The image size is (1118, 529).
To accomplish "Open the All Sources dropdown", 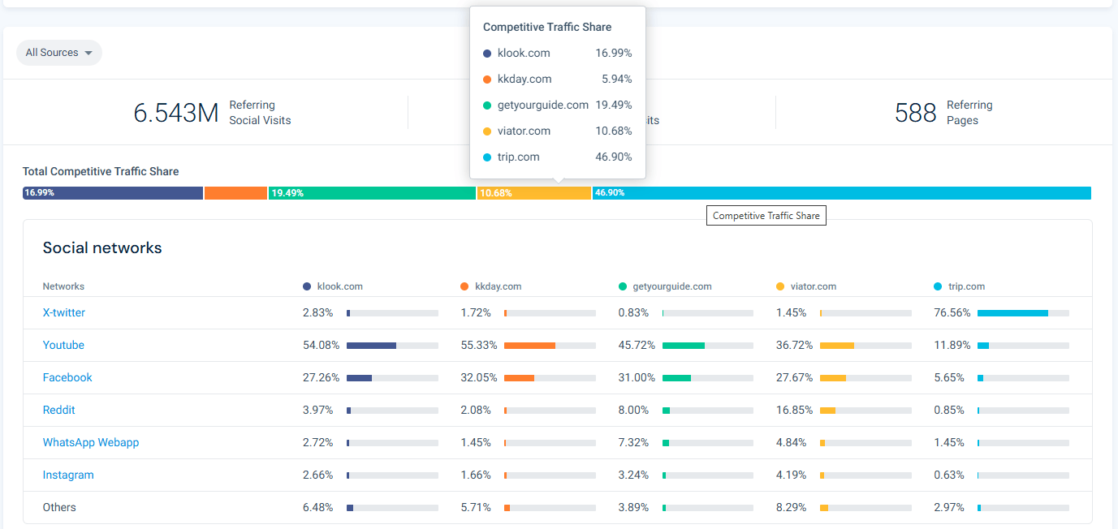I will coord(59,53).
